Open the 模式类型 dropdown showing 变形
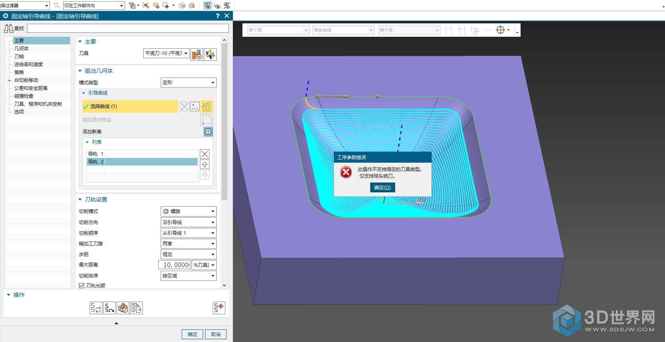665x342 pixels. 188,82
